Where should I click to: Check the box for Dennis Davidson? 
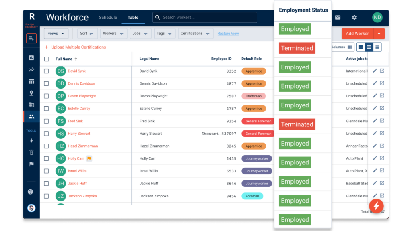47,83
